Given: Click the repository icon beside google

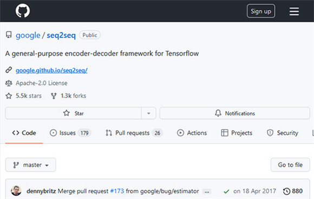Looking at the screenshot, I should click(9, 35).
